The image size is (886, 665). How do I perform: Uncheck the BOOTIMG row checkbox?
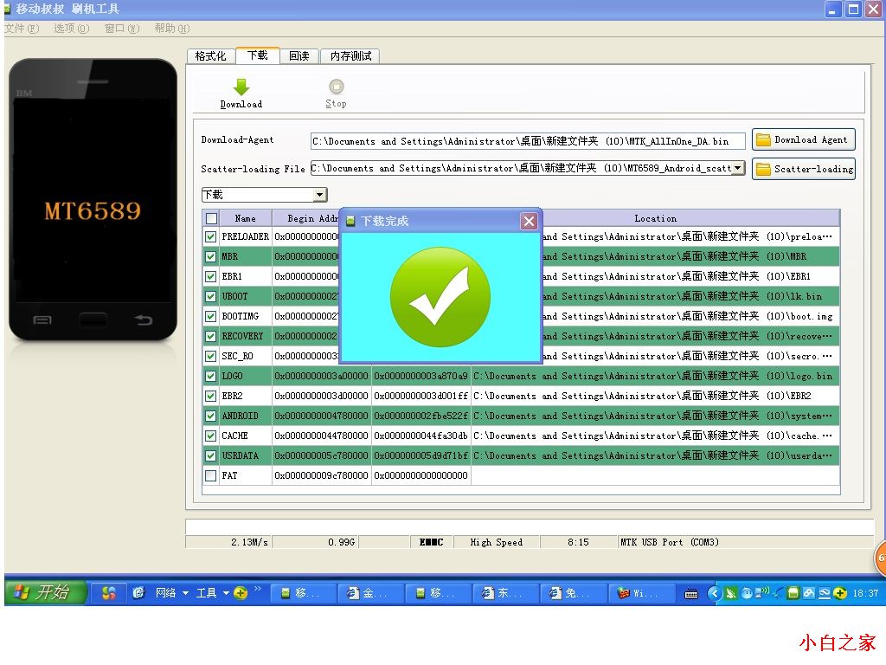211,317
